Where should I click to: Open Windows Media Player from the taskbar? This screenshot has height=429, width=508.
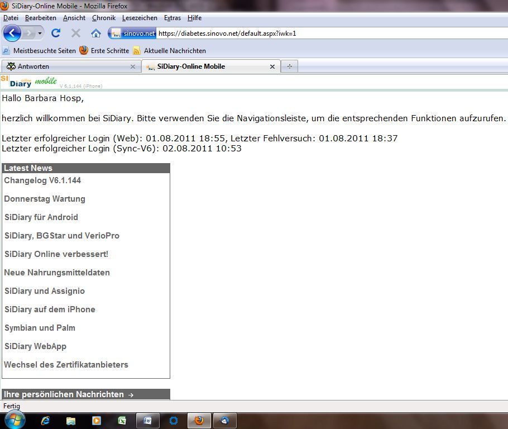96,421
